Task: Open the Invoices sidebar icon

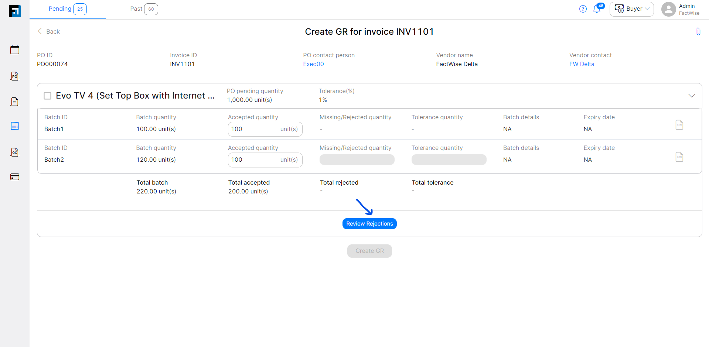Action: coord(14,102)
